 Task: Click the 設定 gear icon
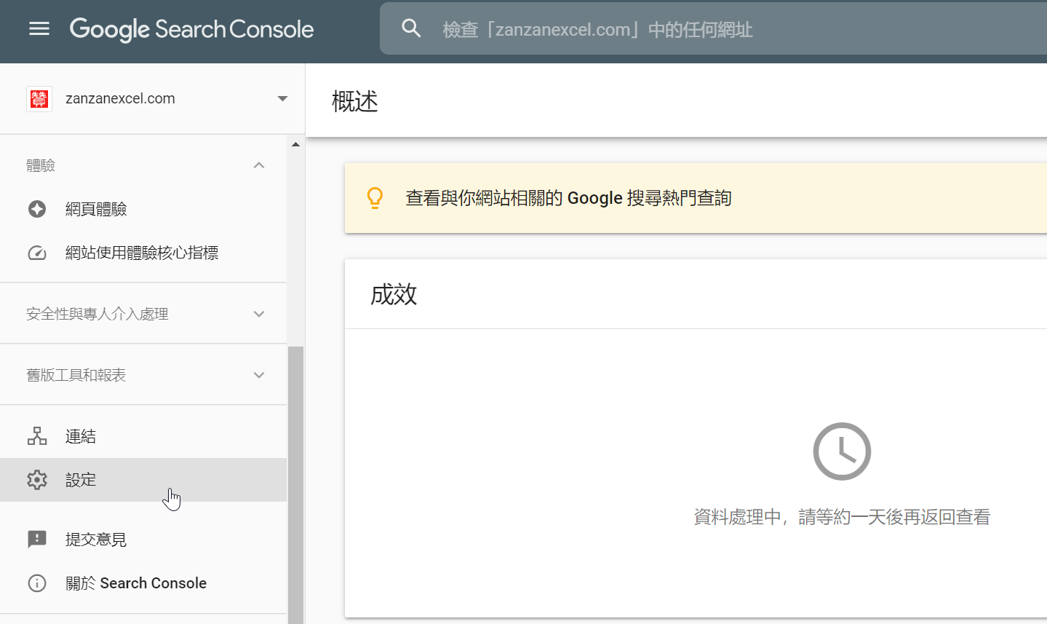pos(37,480)
